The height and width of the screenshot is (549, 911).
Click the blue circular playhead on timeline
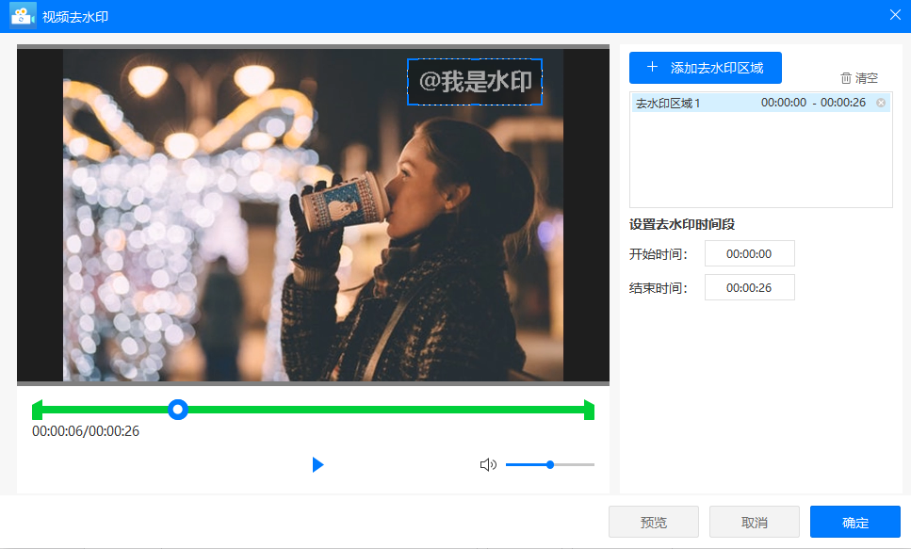coord(177,410)
